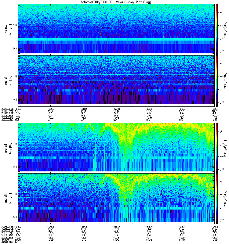This screenshot has height=244, width=229.
Task: Click the '1140' time tick label
Action: [181, 240]
